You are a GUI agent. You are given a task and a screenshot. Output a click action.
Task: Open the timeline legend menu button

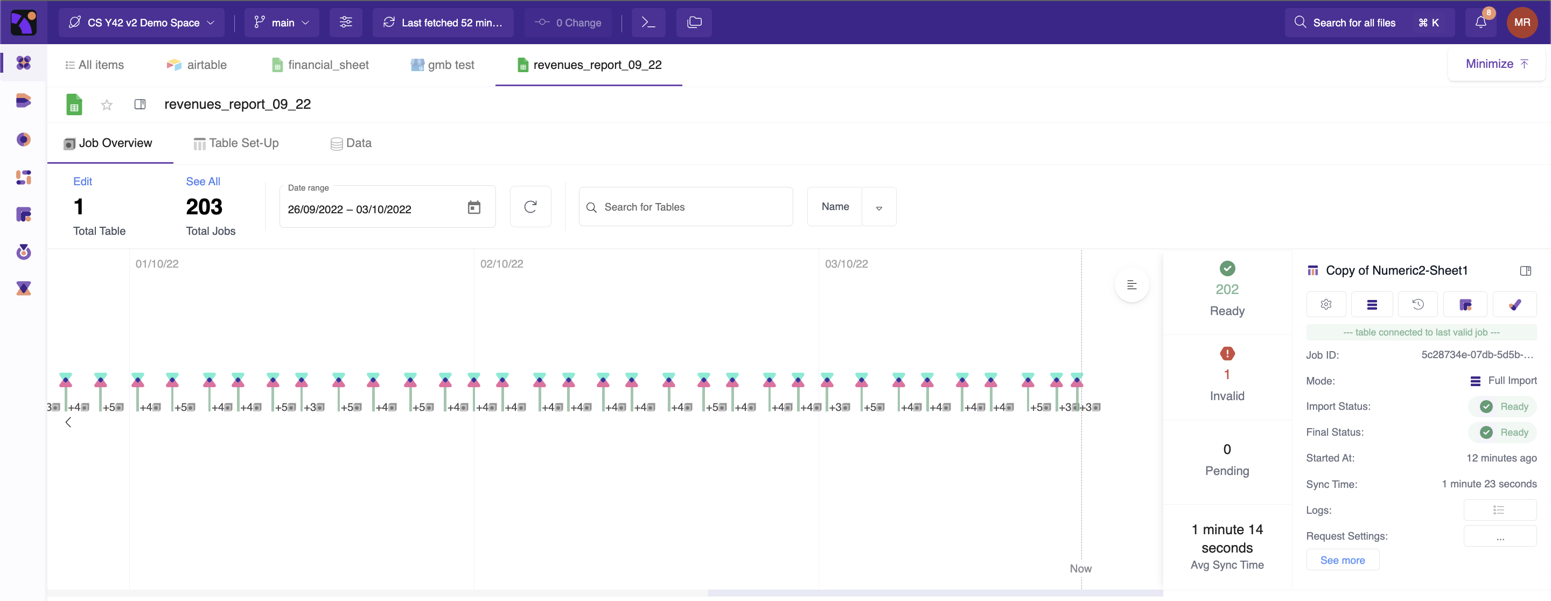tap(1131, 285)
